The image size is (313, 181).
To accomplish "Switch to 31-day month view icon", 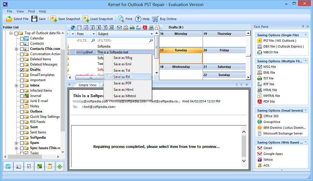I will click(111, 28).
